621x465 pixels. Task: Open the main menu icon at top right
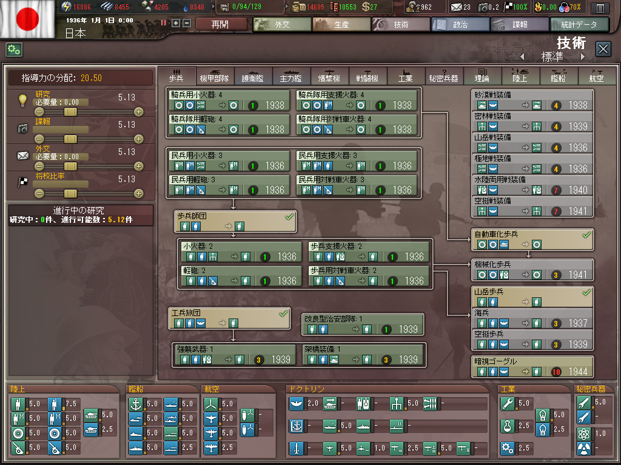pos(600,8)
